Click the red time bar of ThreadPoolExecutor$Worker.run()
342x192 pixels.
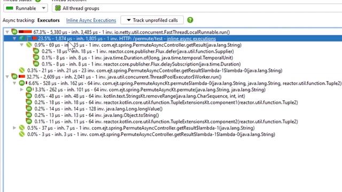pos(22,76)
